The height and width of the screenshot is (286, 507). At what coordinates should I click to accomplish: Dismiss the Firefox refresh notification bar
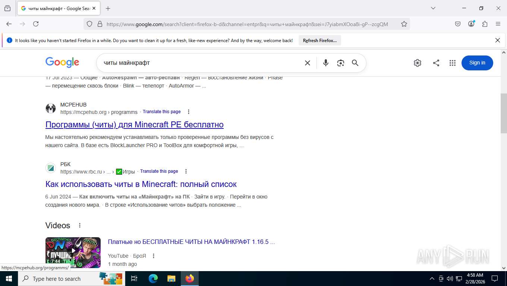[497, 40]
